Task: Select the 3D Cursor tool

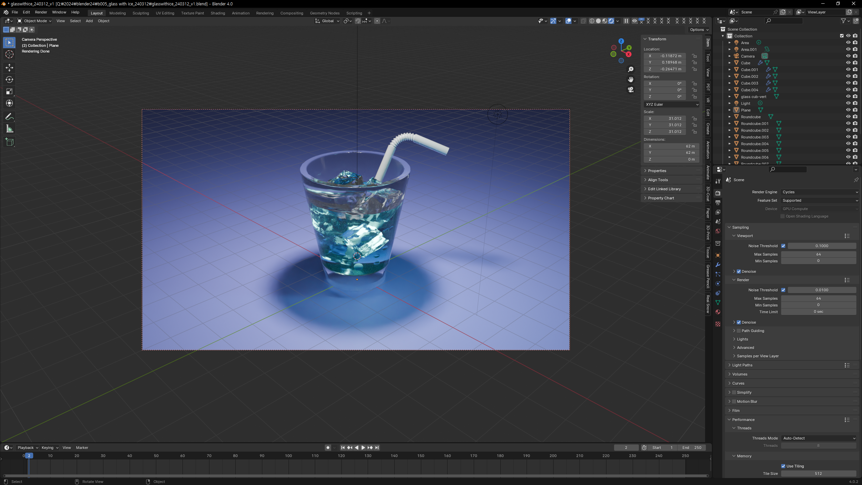Action: (9, 54)
